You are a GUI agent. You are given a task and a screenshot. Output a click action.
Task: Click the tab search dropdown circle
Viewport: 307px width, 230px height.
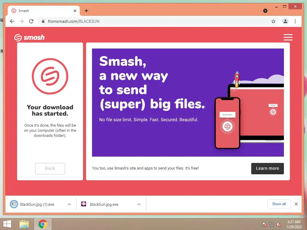(x=265, y=11)
